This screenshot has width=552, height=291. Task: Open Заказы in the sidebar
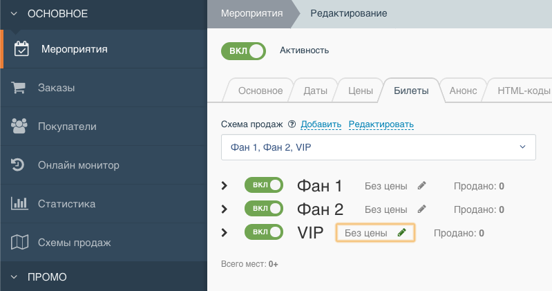point(104,88)
